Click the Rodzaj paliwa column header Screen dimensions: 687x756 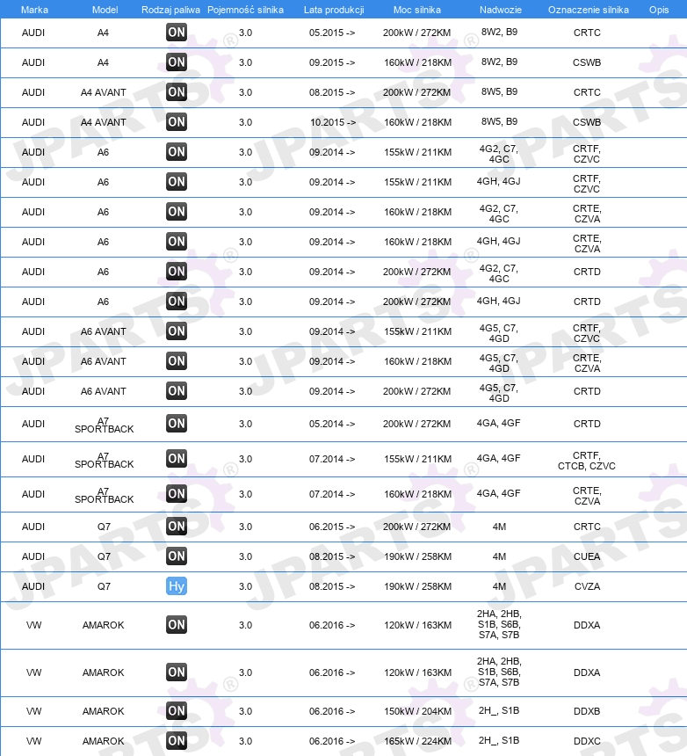tap(170, 10)
